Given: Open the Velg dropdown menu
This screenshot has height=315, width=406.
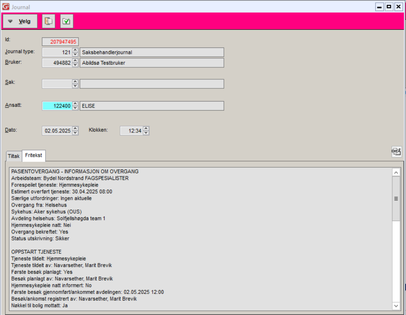Looking at the screenshot, I should pyautogui.click(x=20, y=21).
